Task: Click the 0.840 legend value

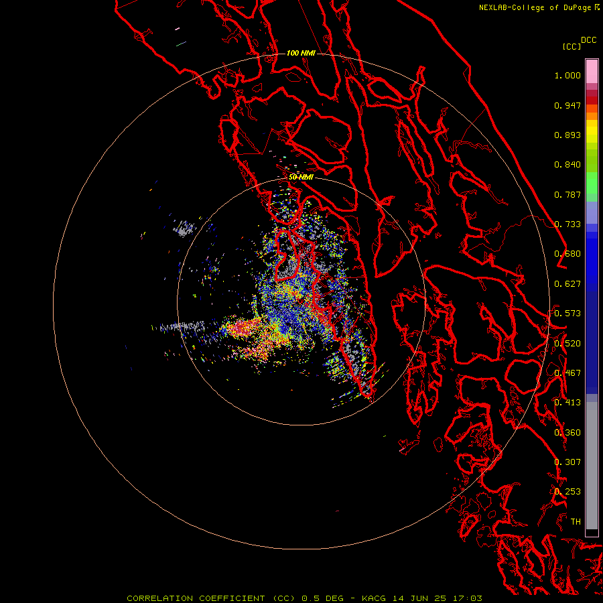Action: coord(567,165)
